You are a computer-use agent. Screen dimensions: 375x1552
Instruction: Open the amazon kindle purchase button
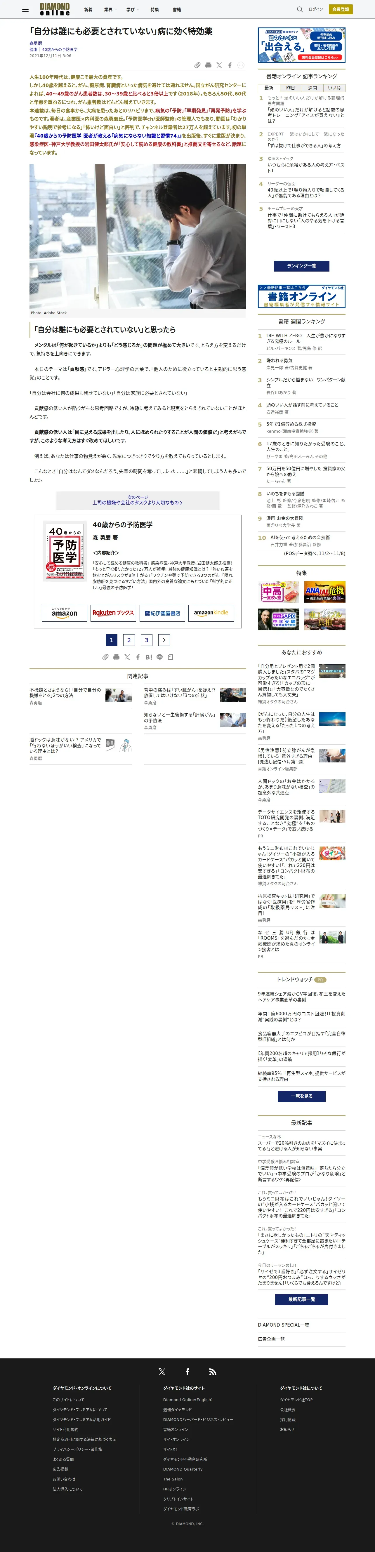pyautogui.click(x=211, y=613)
